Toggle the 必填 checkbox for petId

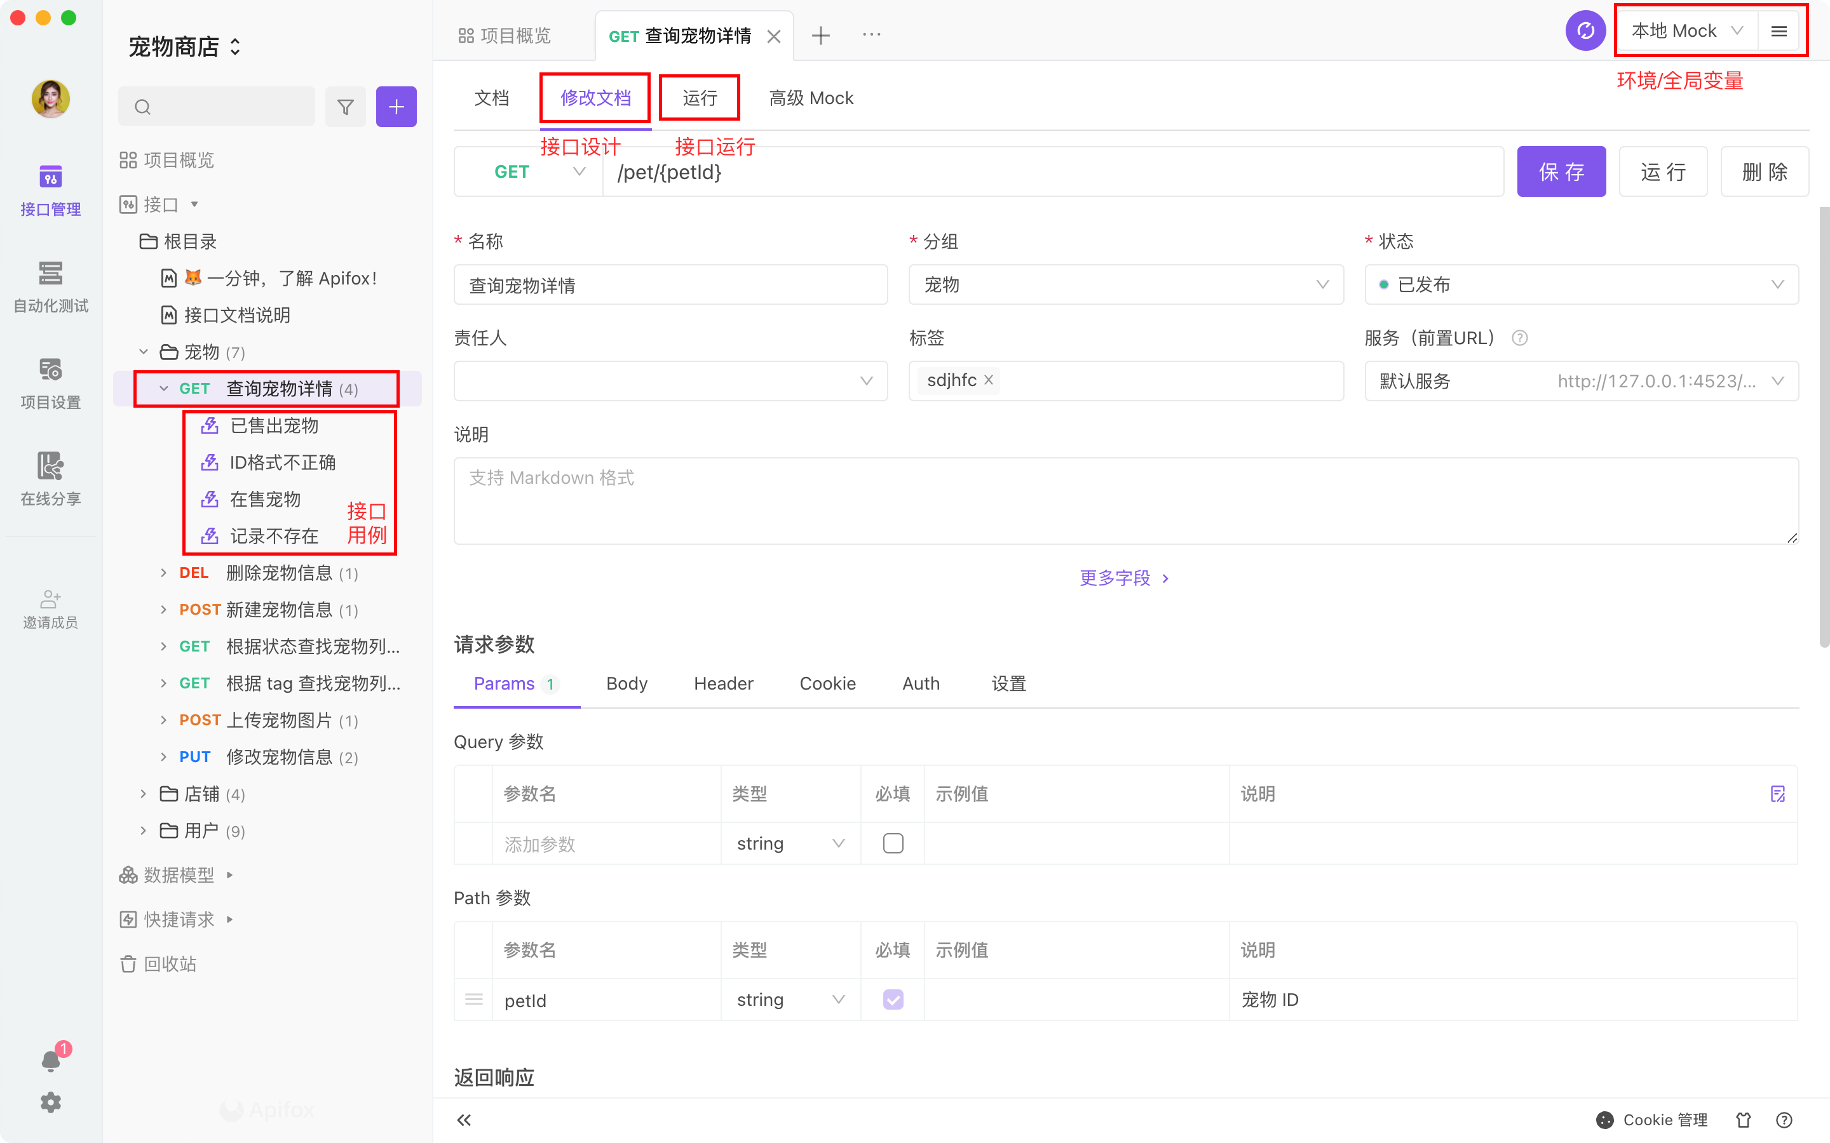point(893,999)
